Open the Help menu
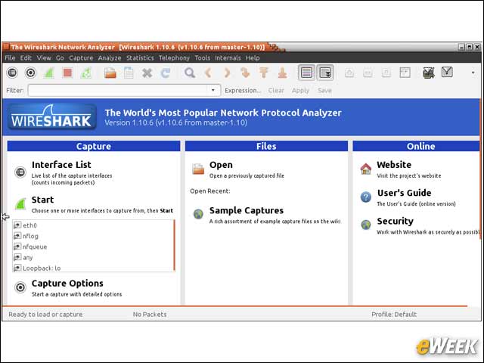Screen dimensions: 484x363 (x=253, y=57)
